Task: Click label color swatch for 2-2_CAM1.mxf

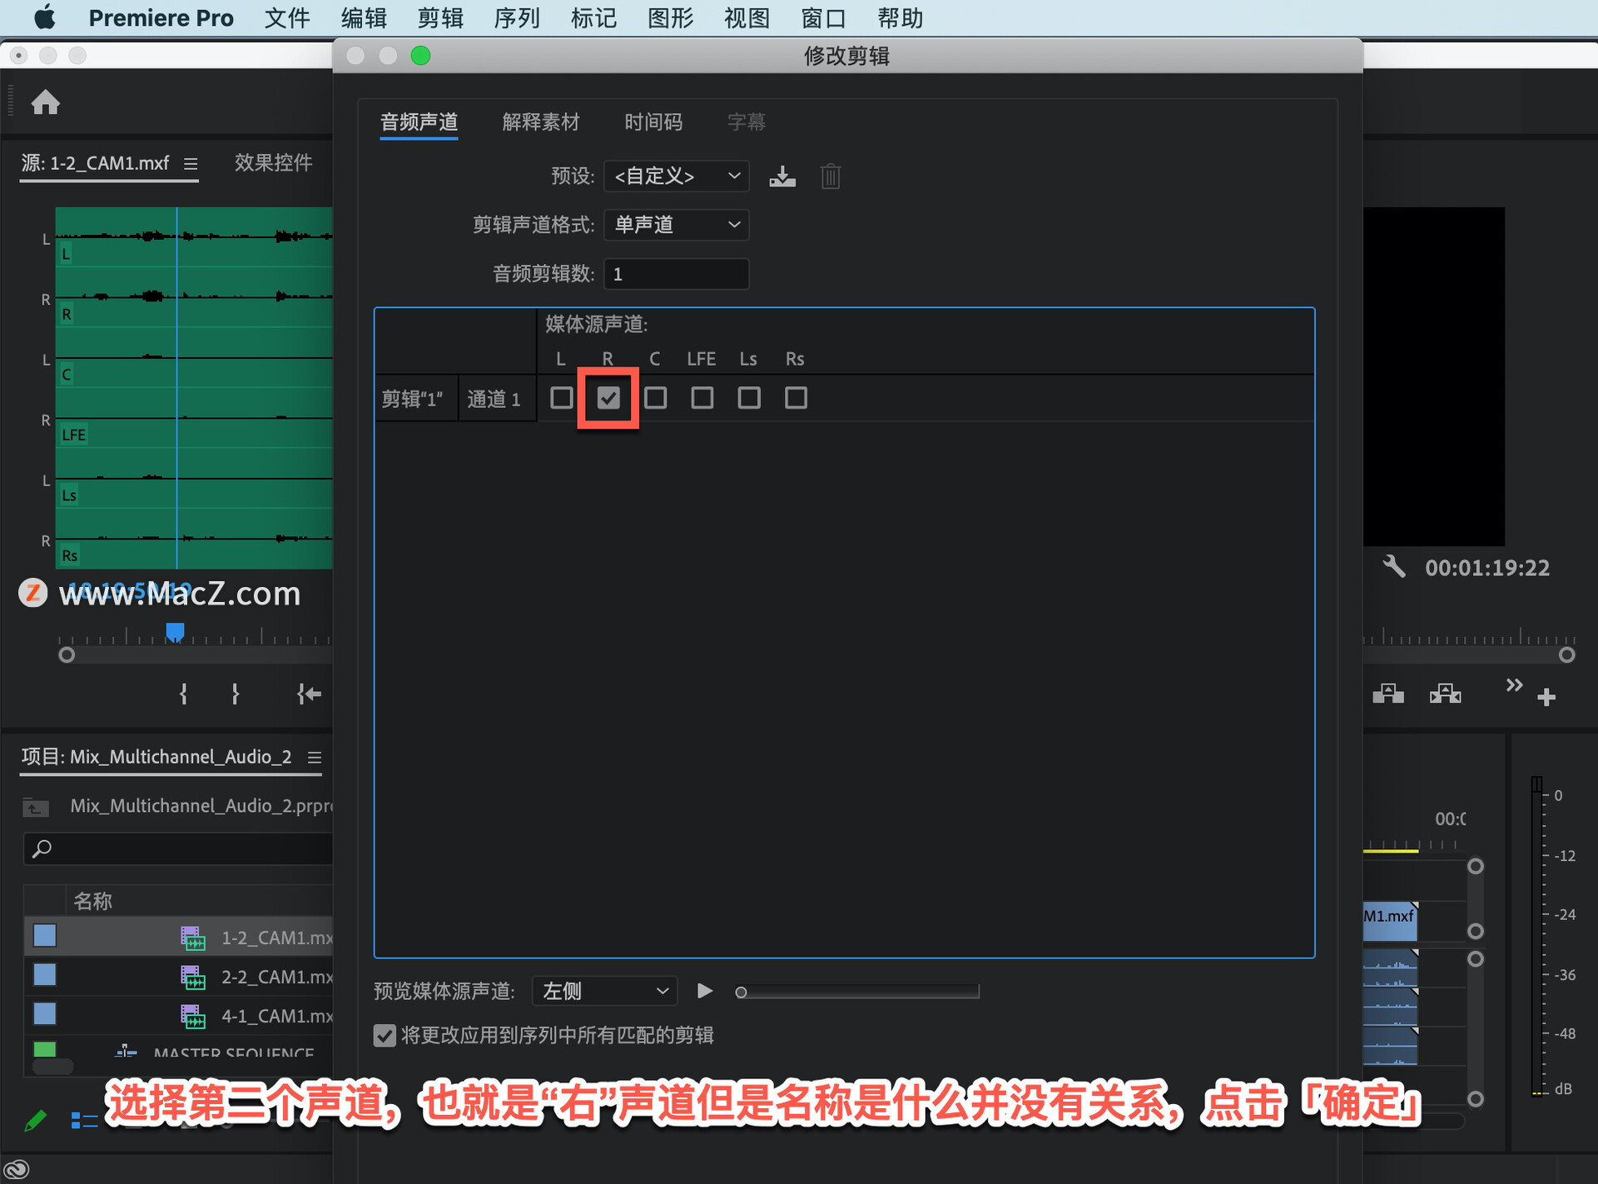Action: pos(45,975)
